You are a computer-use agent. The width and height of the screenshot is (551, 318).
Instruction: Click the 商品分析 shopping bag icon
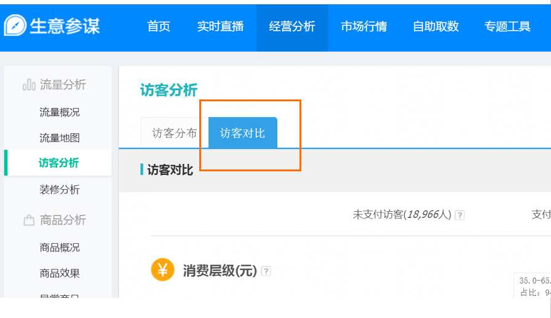(29, 220)
